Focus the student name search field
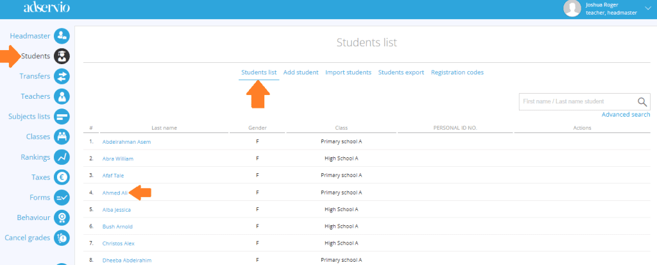The width and height of the screenshot is (657, 265). (578, 101)
